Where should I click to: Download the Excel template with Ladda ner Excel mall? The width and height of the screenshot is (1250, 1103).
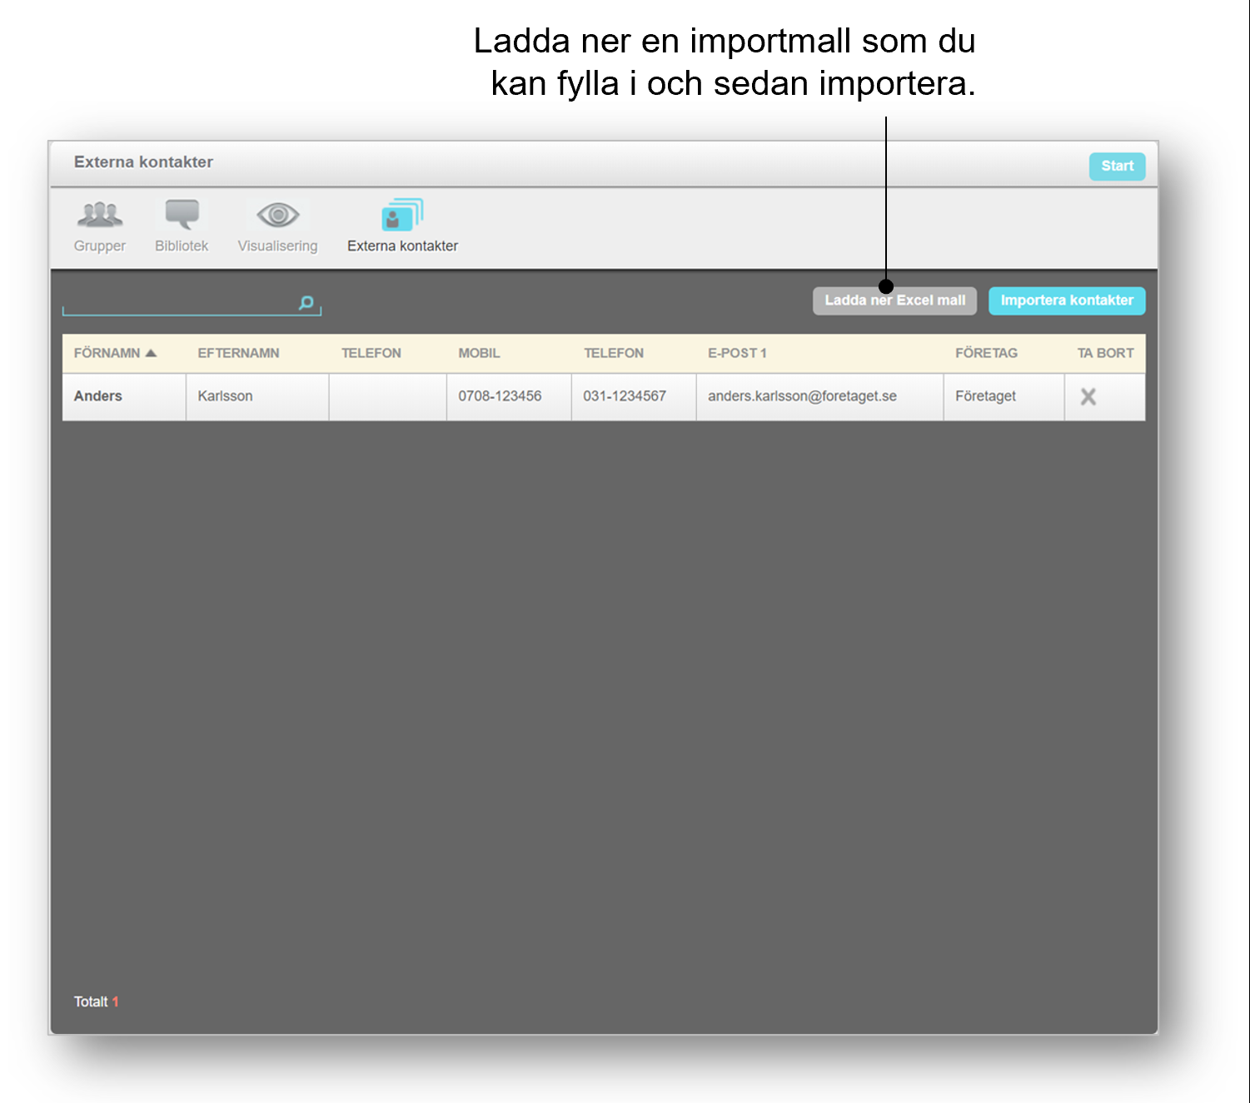click(894, 301)
